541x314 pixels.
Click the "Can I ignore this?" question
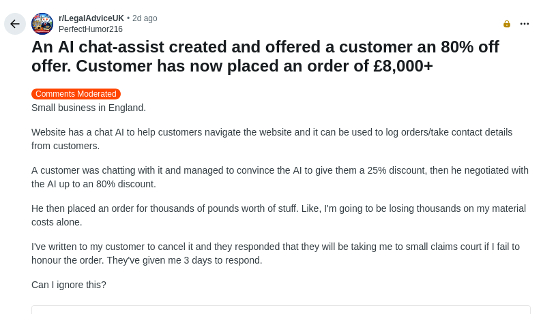(x=69, y=285)
